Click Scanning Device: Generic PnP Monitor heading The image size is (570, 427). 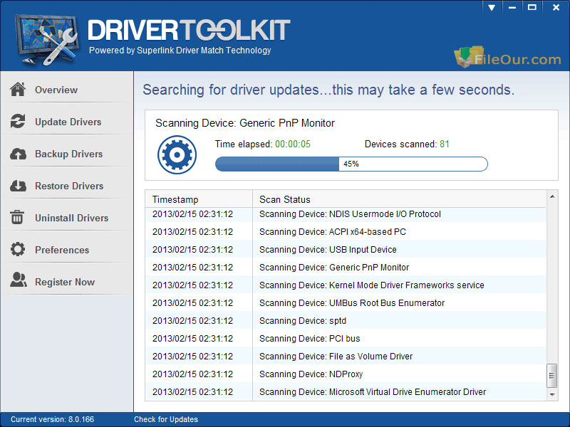(244, 123)
